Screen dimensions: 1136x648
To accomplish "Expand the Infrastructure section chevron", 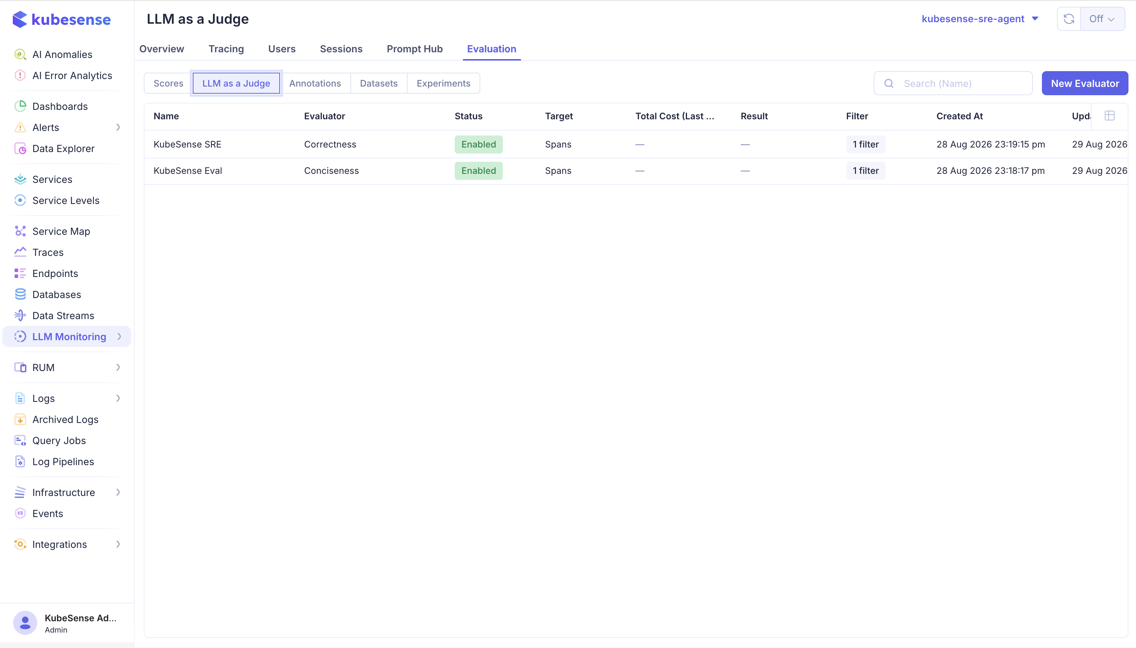I will click(118, 492).
